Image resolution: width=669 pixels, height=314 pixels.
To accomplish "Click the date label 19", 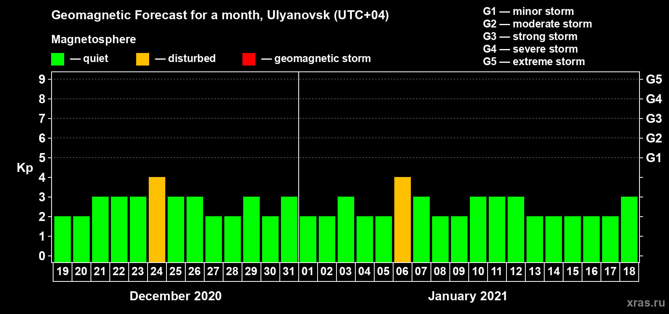I will click(x=63, y=272).
